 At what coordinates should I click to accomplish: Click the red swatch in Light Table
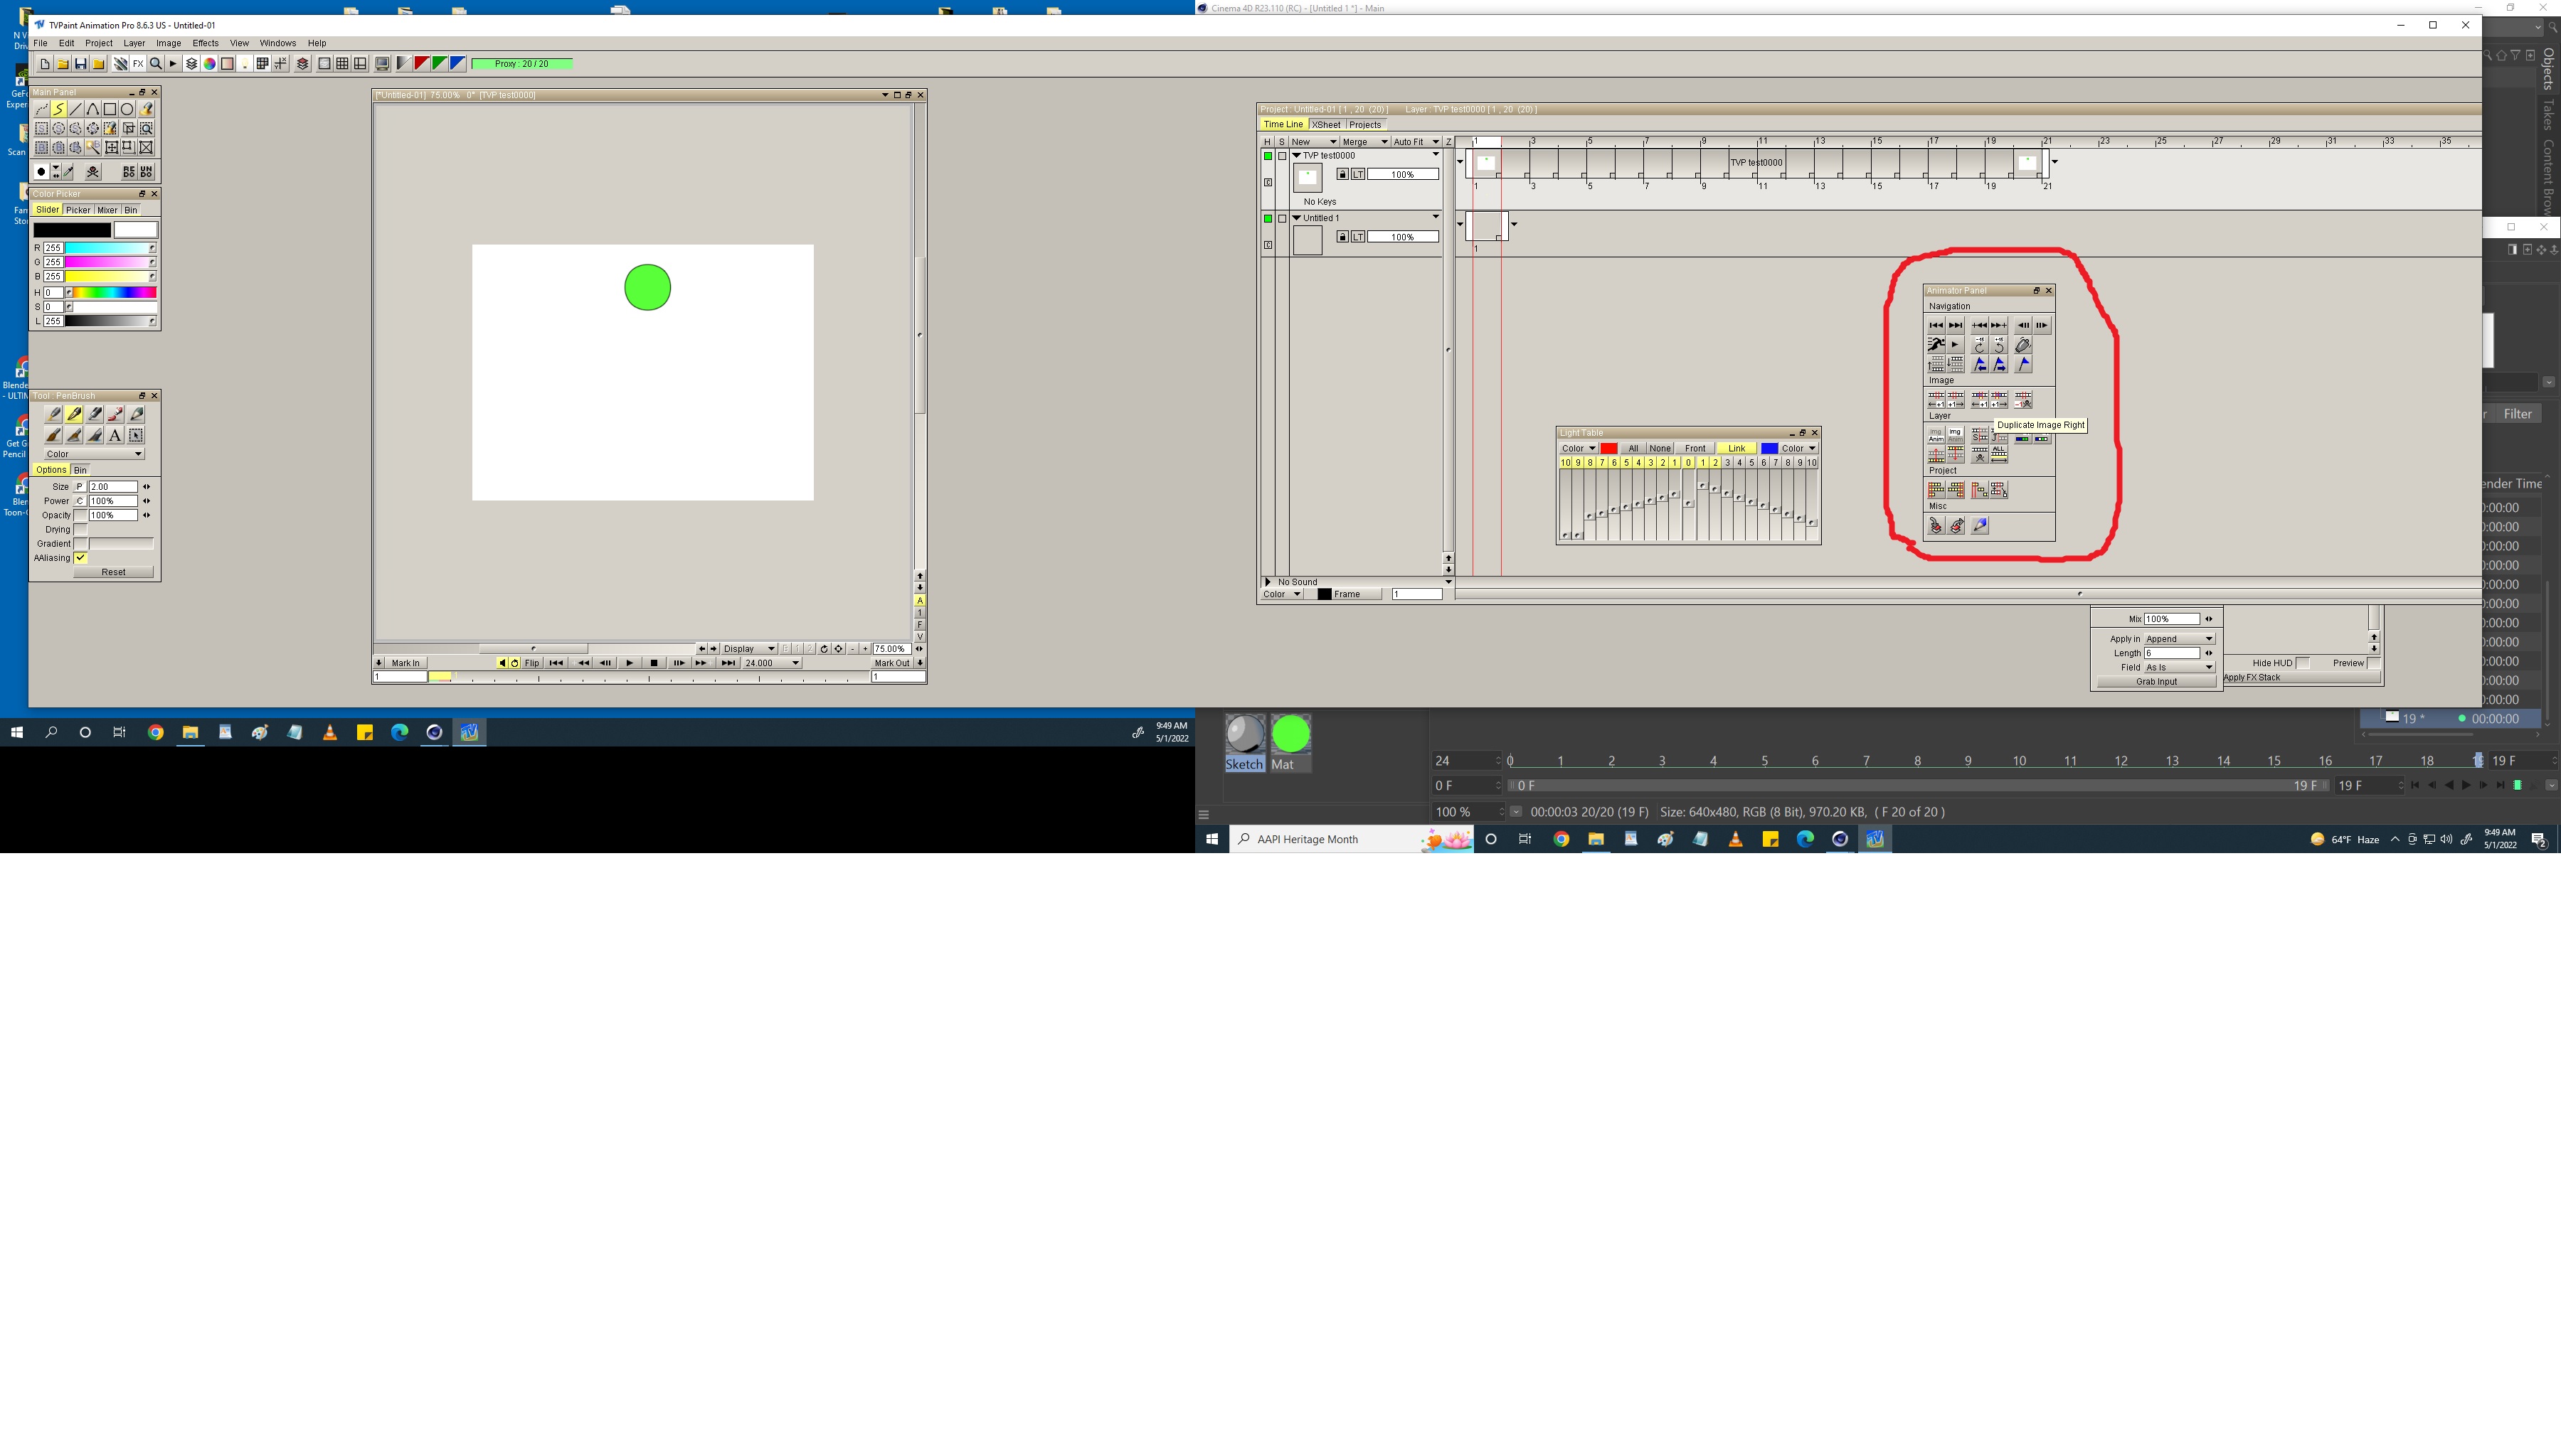[x=1608, y=448]
